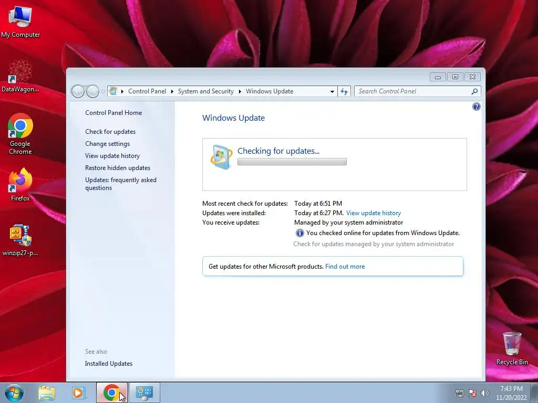The height and width of the screenshot is (403, 538).
Task: Click Managed by your system administrator text
Action: click(x=348, y=222)
